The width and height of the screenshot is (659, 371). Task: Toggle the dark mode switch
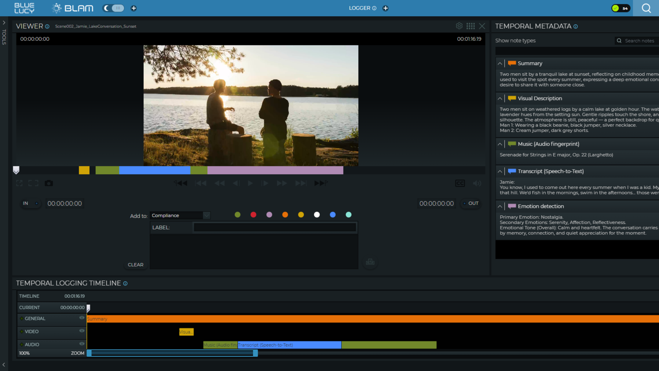pyautogui.click(x=113, y=8)
